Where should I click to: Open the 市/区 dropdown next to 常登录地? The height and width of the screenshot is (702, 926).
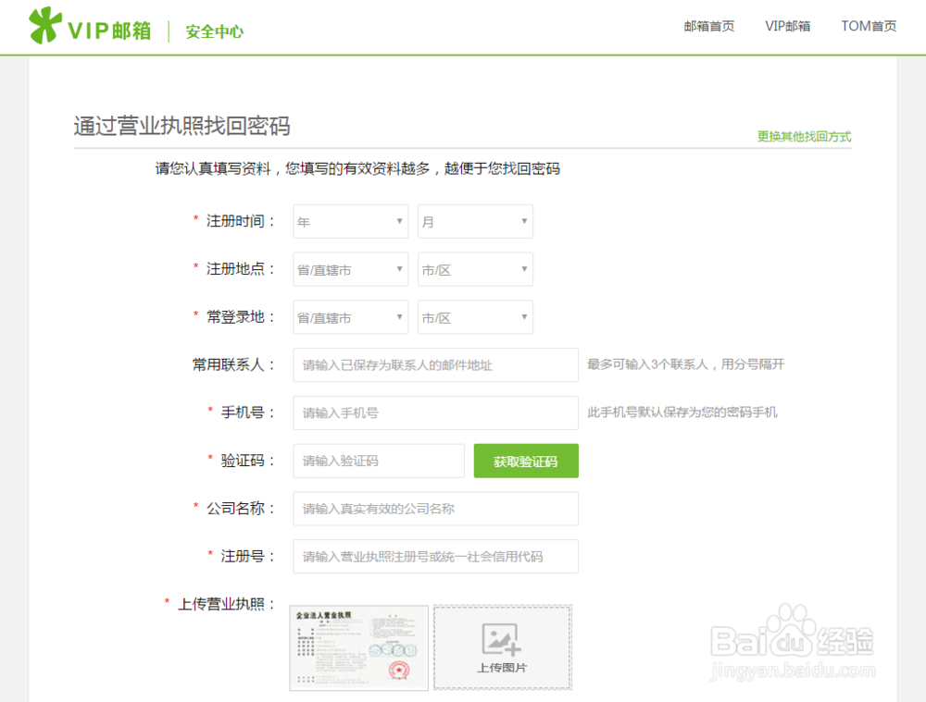click(x=474, y=317)
